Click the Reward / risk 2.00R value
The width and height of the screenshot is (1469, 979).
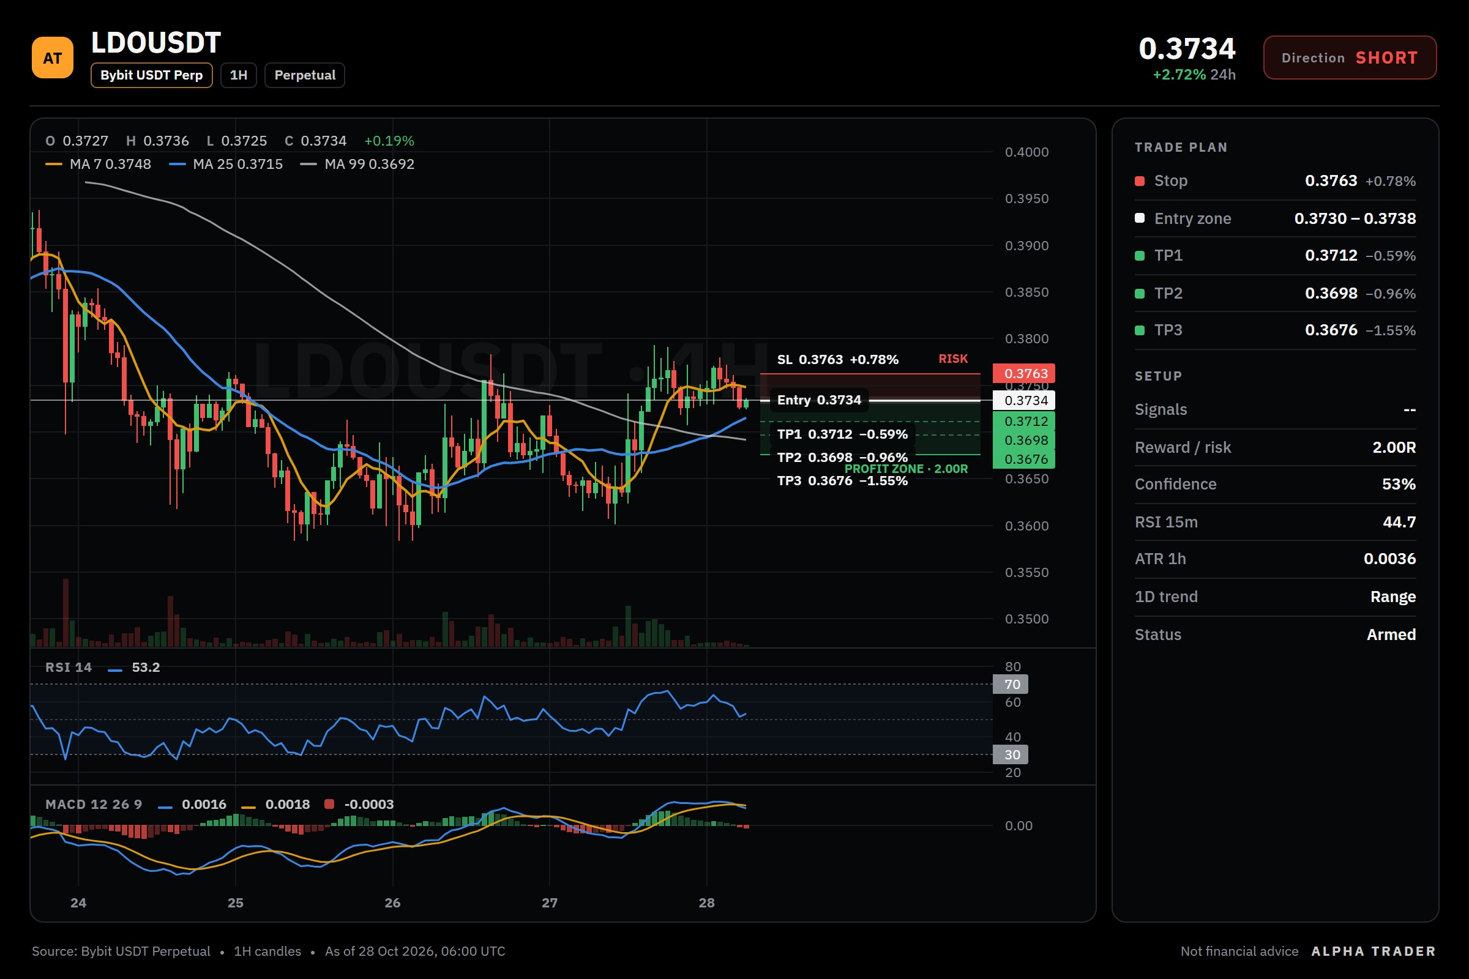[x=1394, y=448]
